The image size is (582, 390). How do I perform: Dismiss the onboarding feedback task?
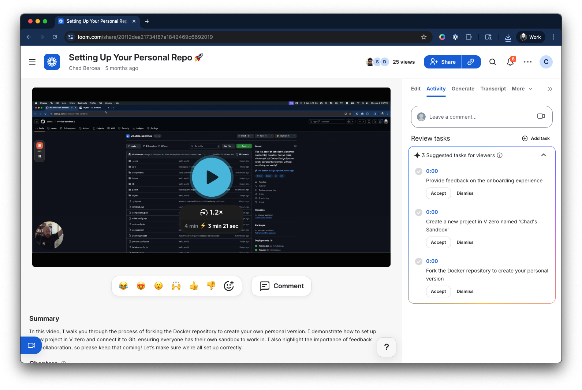(465, 193)
